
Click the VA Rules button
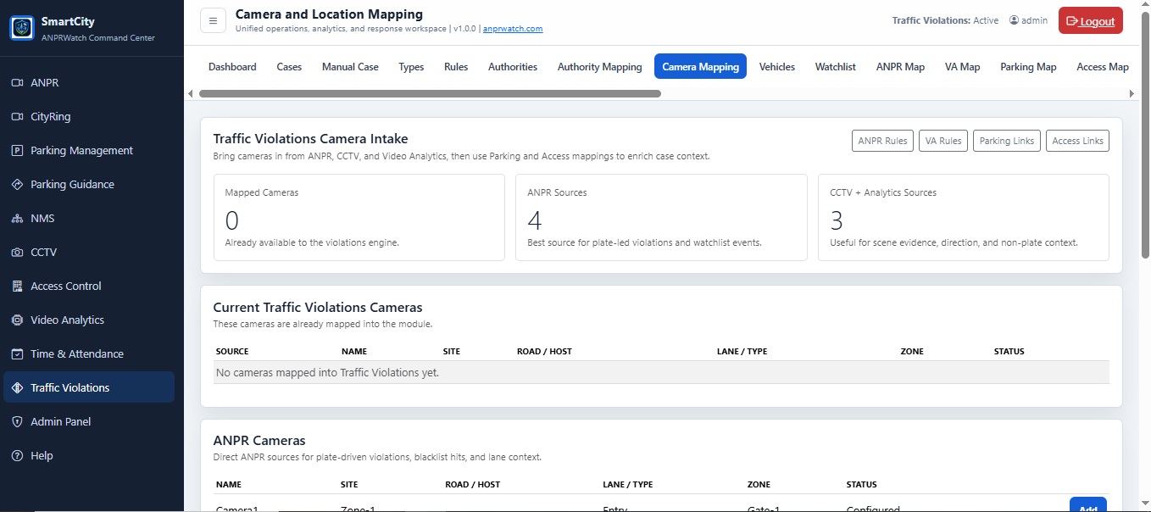[x=943, y=141]
